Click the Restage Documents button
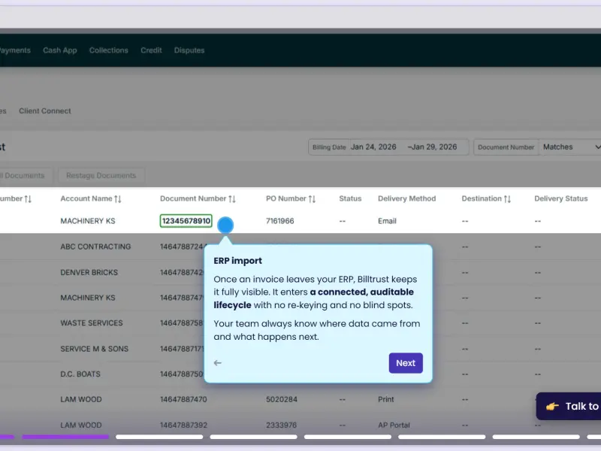The image size is (601, 451). pos(101,175)
